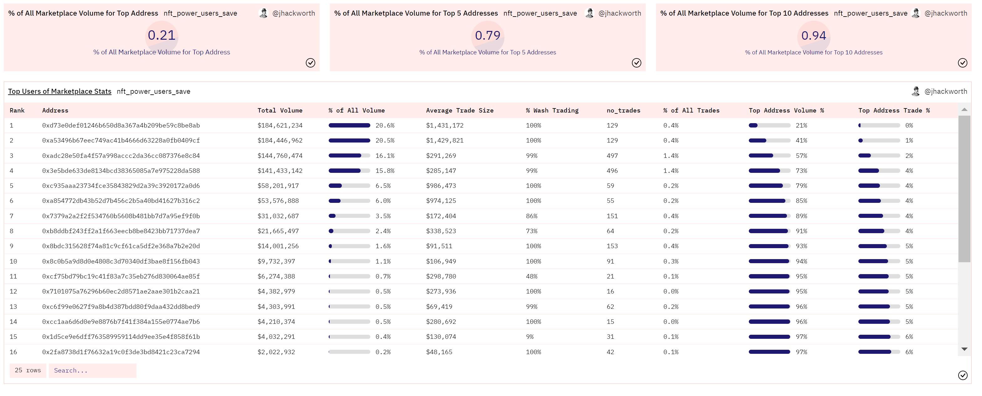Click the table's vertical scrollbar thumb

(x=964, y=188)
